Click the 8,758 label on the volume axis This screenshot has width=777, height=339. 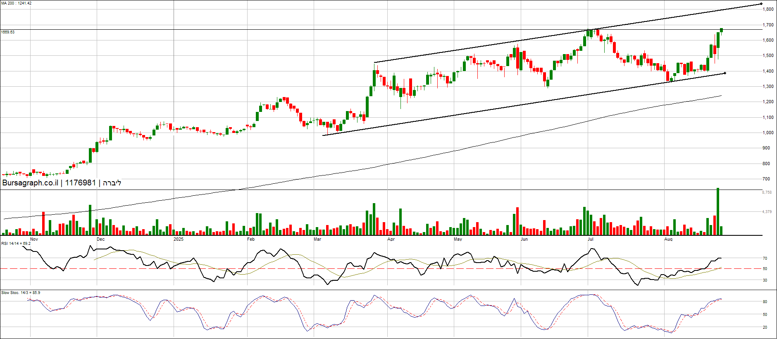pyautogui.click(x=767, y=192)
